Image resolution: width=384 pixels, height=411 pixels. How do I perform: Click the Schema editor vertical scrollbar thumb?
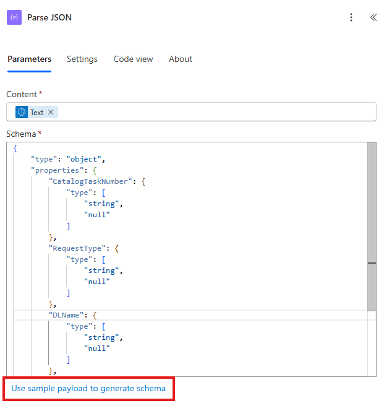pyautogui.click(x=372, y=227)
